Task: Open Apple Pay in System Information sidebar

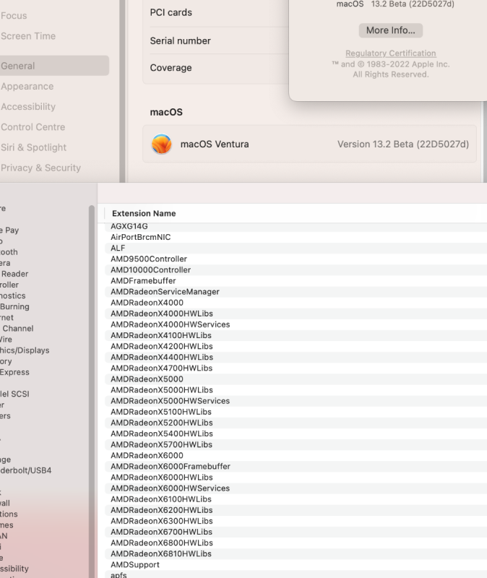Action: (x=9, y=230)
